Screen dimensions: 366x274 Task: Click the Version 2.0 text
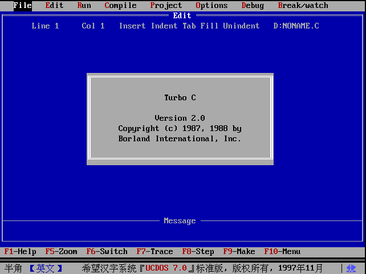pos(180,118)
